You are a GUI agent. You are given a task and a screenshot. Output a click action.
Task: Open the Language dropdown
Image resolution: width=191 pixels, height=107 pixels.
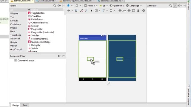tap(134, 6)
